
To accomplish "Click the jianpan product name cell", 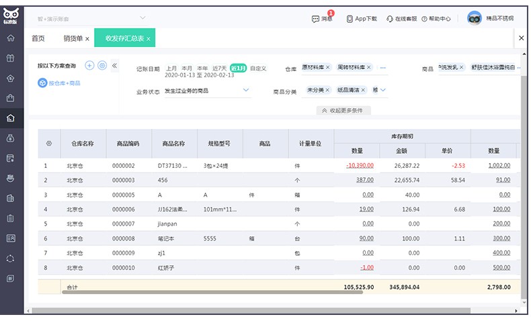I will coord(174,224).
